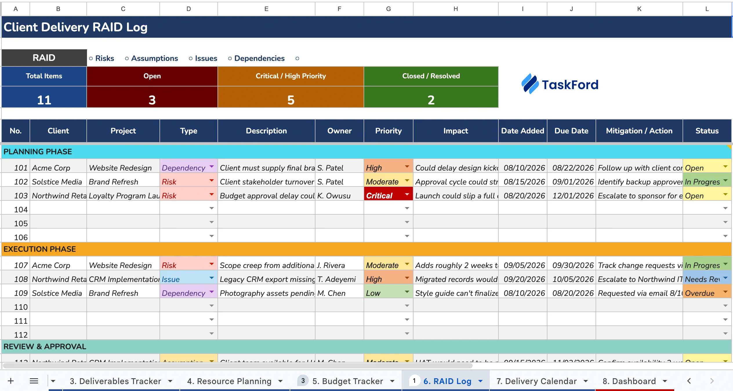Click the Priority column header
Viewport: 733px width, 391px height.
coord(389,131)
